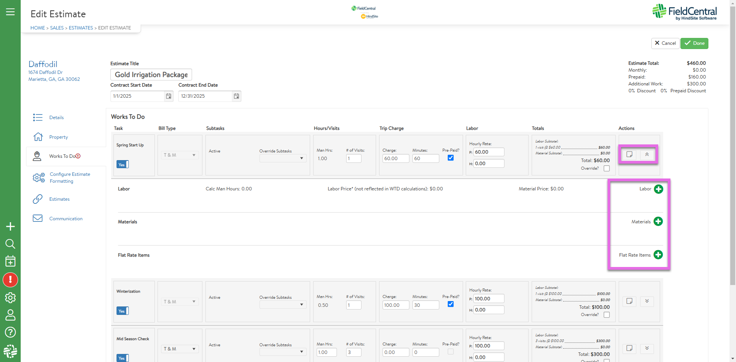This screenshot has width=736, height=362.
Task: Toggle the Yes switch on Spring Start Up
Action: coord(122,164)
